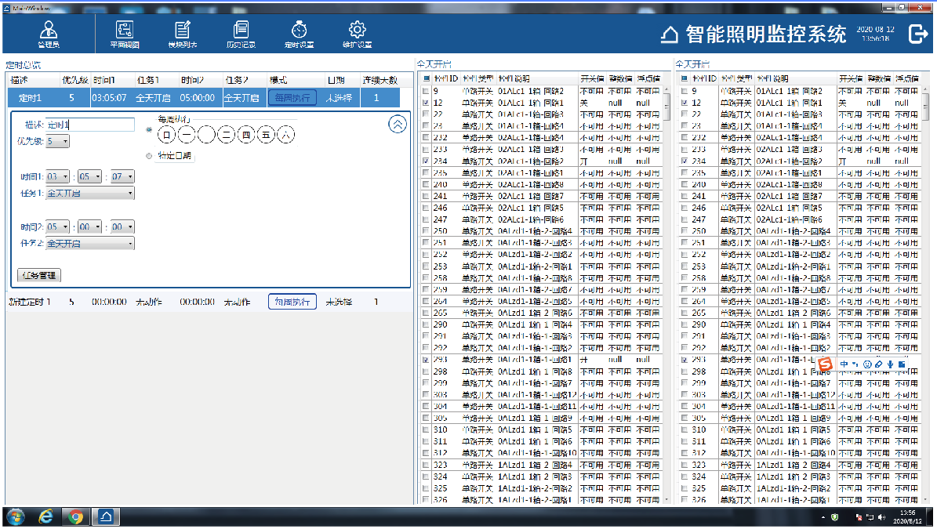Click 每周执行 button in the 定时1 row
The width and height of the screenshot is (937, 529).
tap(292, 98)
